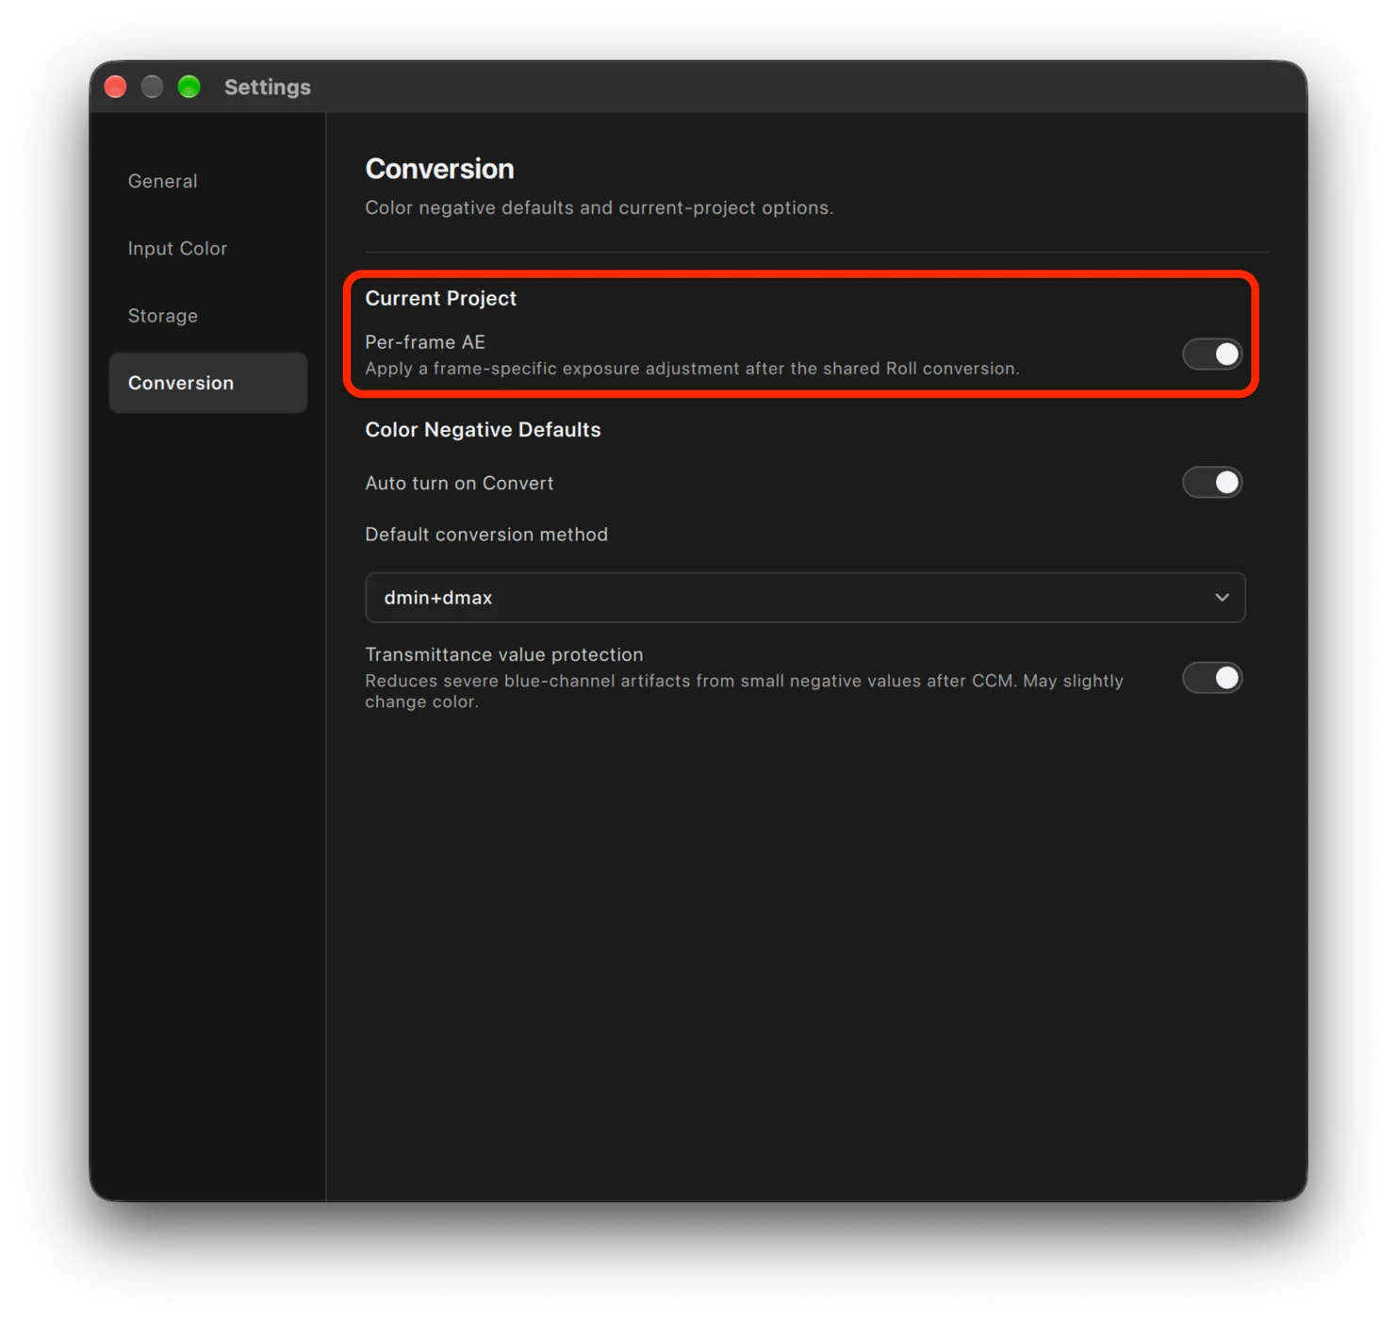Open the General settings section
1397x1320 pixels.
point(207,181)
